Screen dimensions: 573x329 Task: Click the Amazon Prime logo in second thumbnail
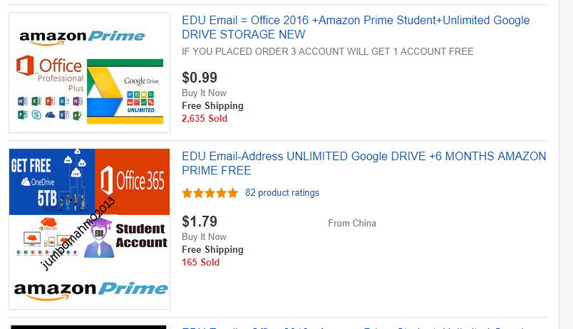[x=91, y=288]
